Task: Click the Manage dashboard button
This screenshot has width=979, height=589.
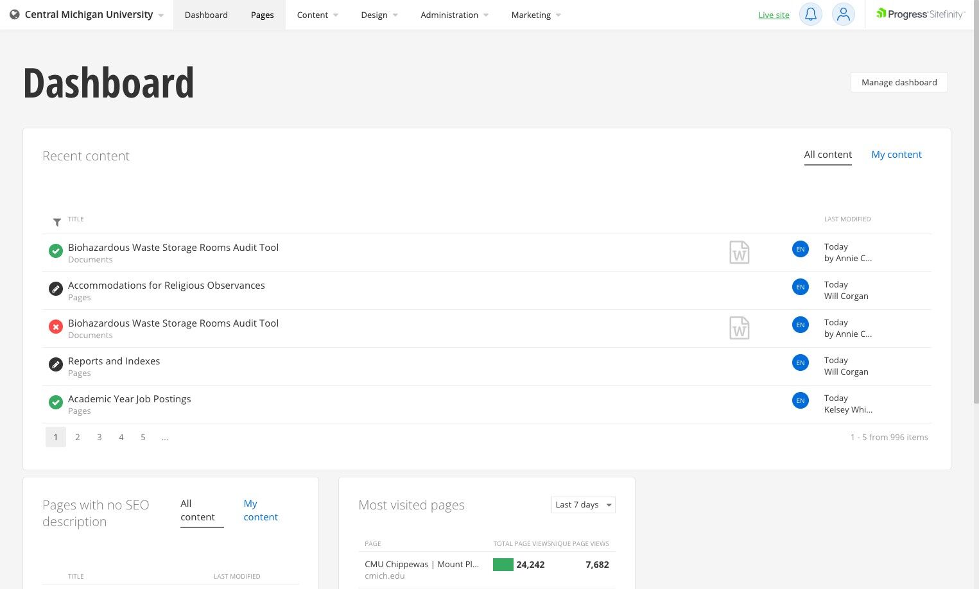Action: pyautogui.click(x=899, y=82)
